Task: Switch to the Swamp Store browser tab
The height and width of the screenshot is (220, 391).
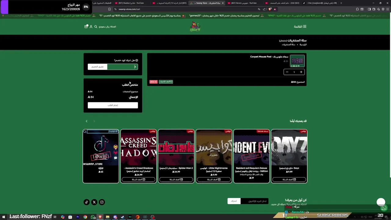Action: click(207, 3)
